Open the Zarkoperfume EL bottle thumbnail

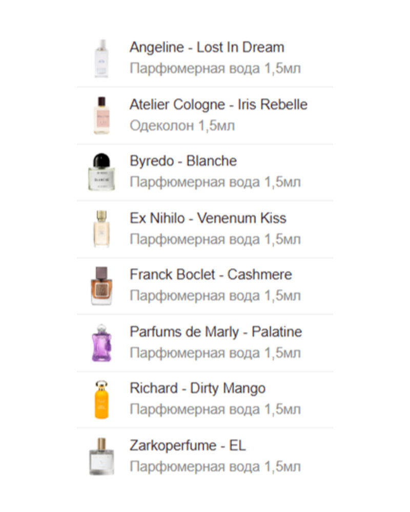tap(101, 456)
